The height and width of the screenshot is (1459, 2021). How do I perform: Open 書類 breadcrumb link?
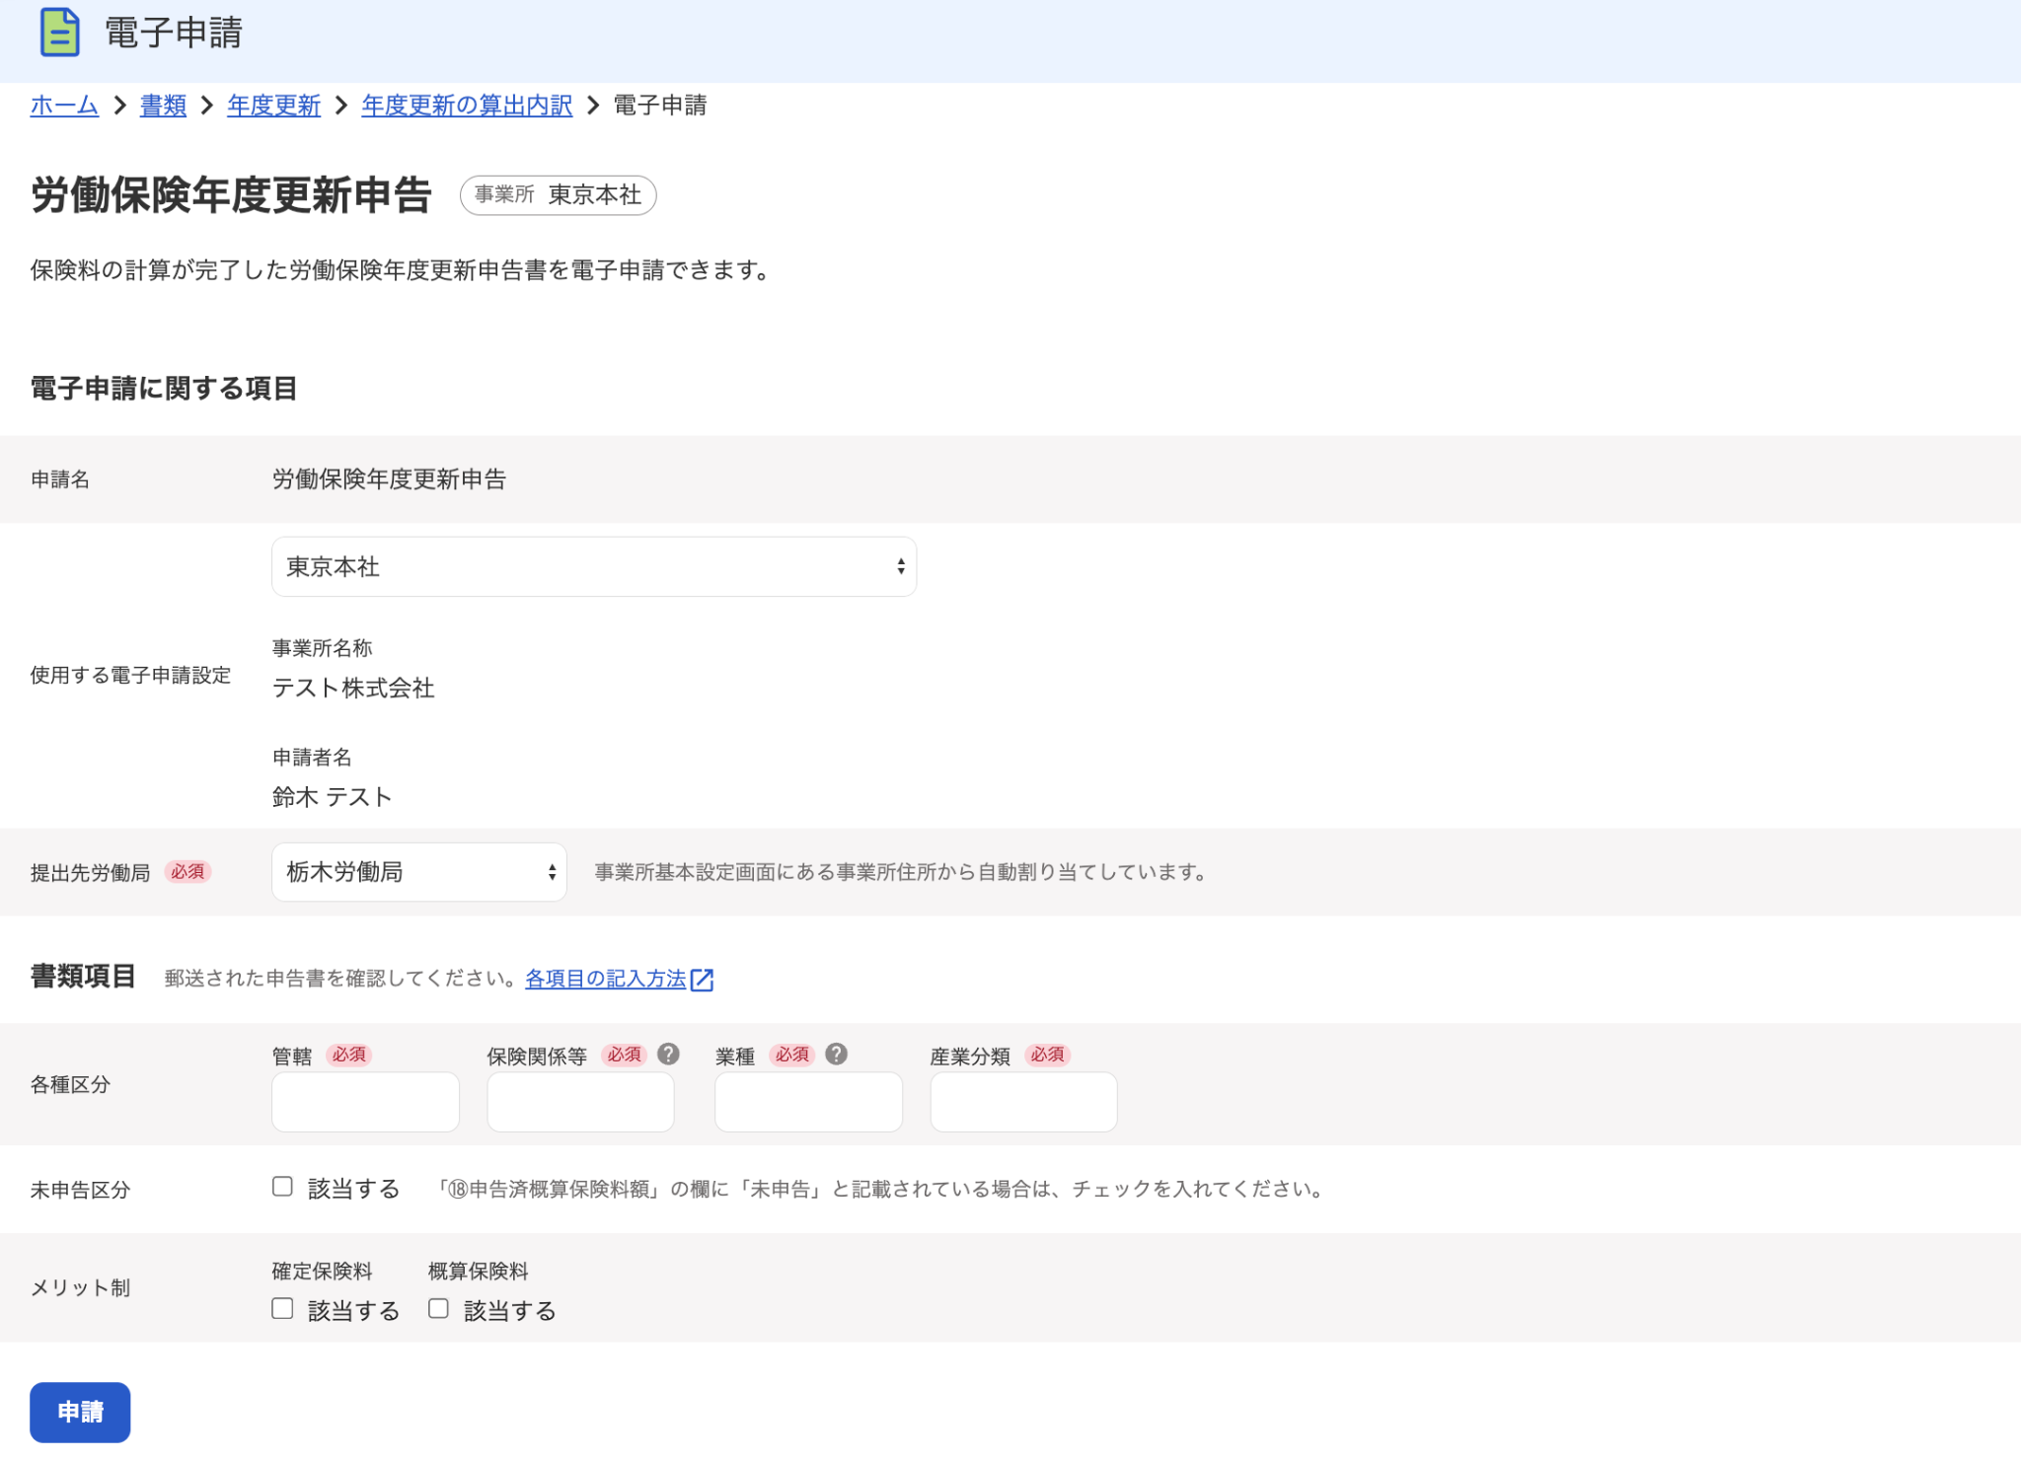coord(163,106)
